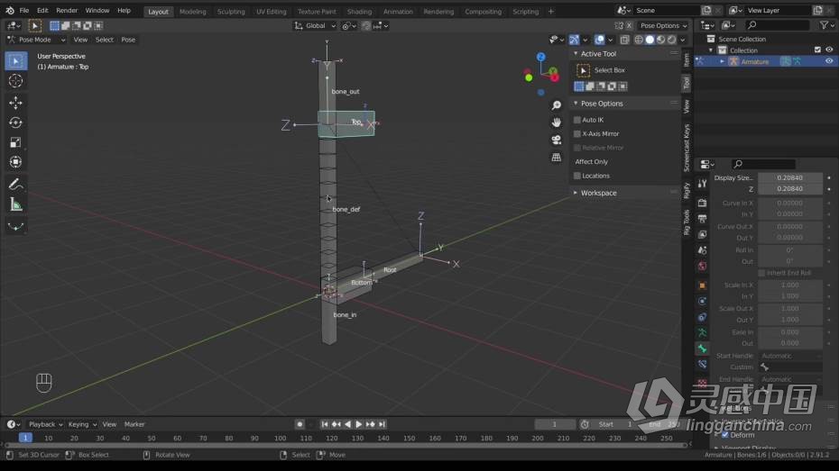Screen dimensions: 839x471
Task: Click the pan hand viewport icon
Action: click(557, 122)
